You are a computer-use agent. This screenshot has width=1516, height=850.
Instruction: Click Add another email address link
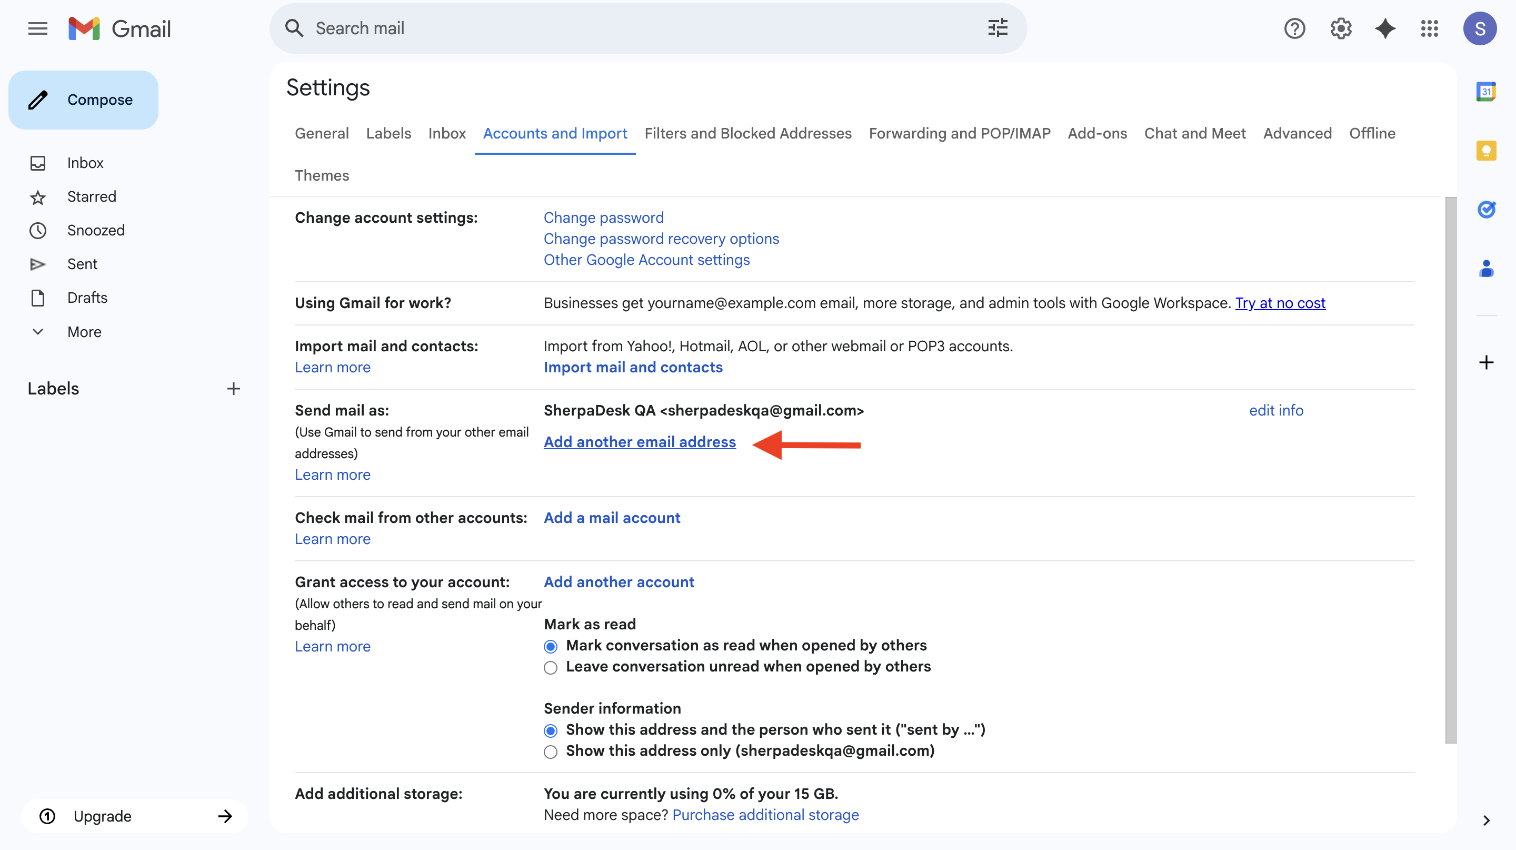point(639,442)
